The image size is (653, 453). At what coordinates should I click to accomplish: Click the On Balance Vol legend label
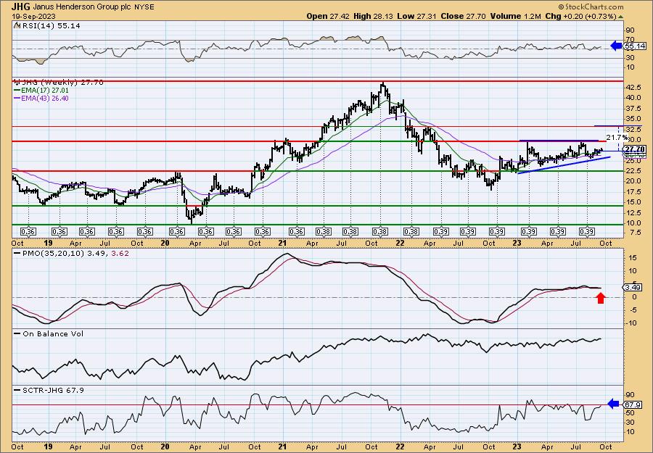pos(53,333)
